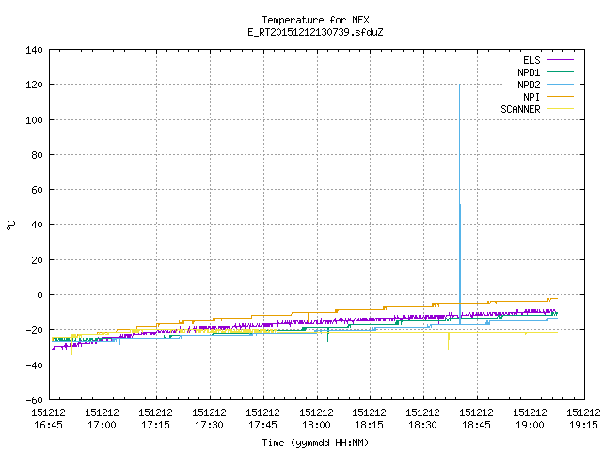Click the yellow SCANNER legend line sample
The width and height of the screenshot is (602, 451).
[560, 109]
